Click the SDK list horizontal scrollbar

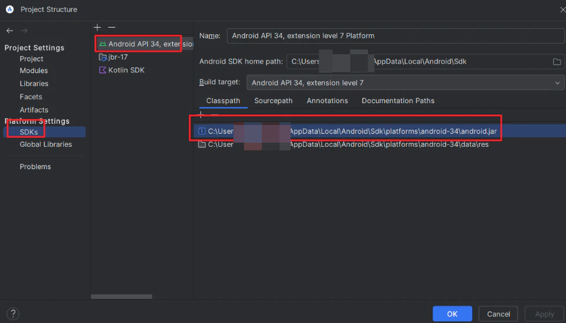pos(121,296)
